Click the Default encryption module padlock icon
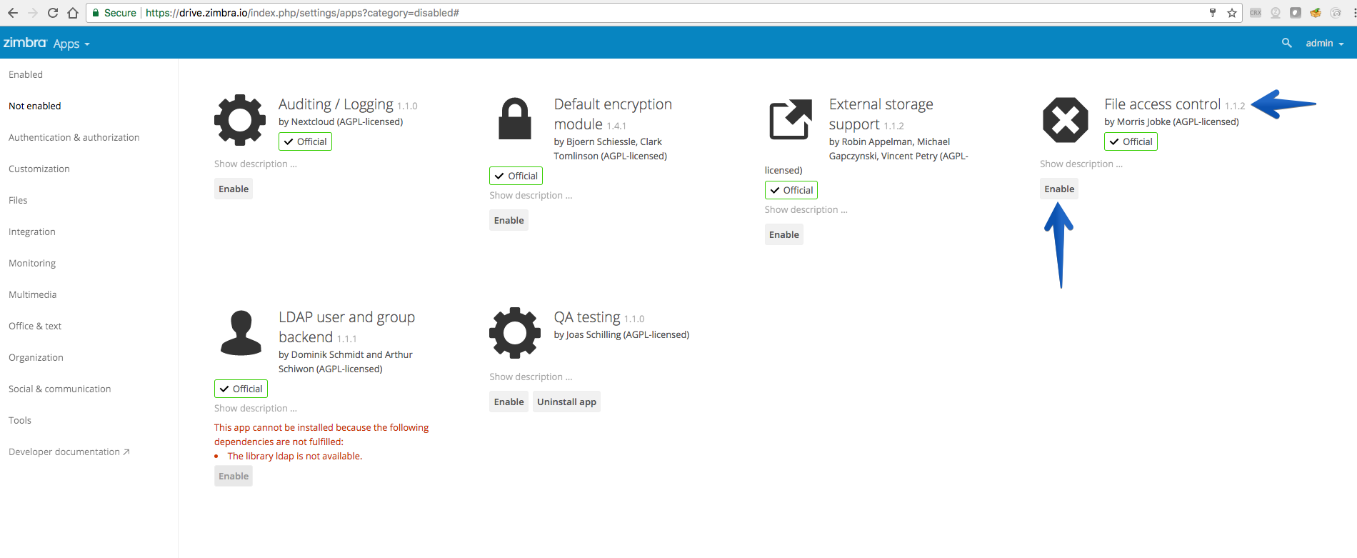The height and width of the screenshot is (558, 1357). coord(515,119)
